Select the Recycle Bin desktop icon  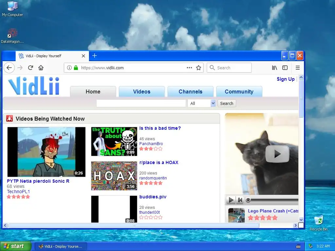point(319,223)
